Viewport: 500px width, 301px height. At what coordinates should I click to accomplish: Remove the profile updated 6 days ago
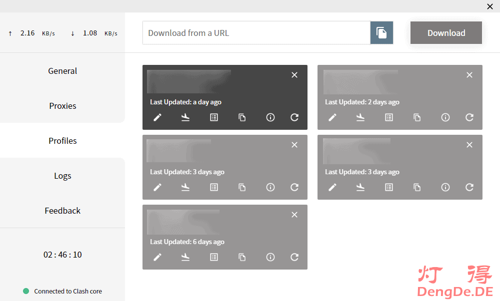[294, 215]
